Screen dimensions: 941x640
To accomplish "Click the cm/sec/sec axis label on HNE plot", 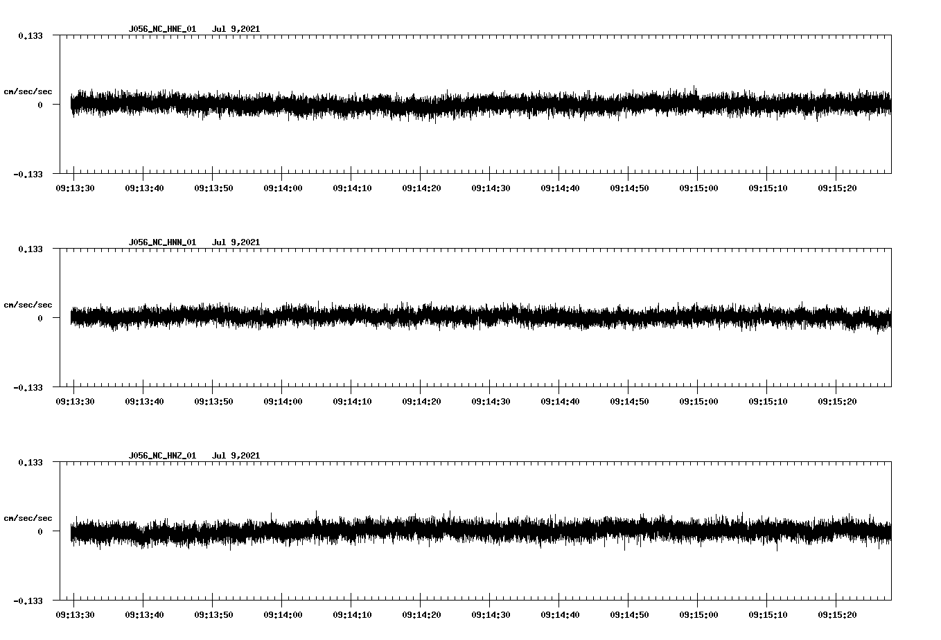I will point(28,91).
